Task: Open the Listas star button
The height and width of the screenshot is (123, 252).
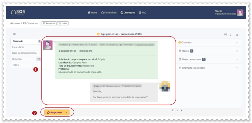Action: point(63,23)
